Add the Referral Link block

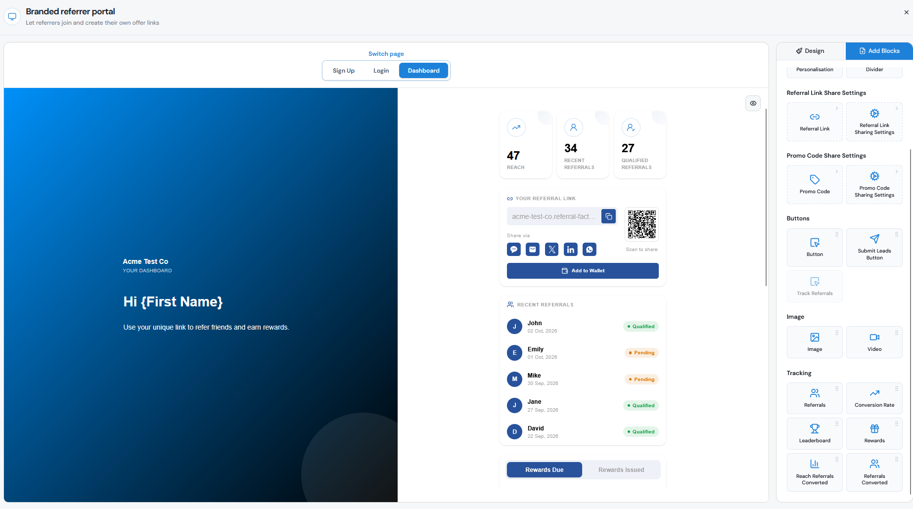pos(815,122)
